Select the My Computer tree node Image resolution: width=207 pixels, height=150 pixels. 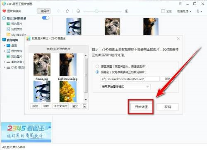pyautogui.click(x=10, y=40)
